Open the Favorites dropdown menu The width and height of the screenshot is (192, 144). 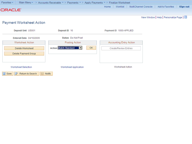pos(7,2)
